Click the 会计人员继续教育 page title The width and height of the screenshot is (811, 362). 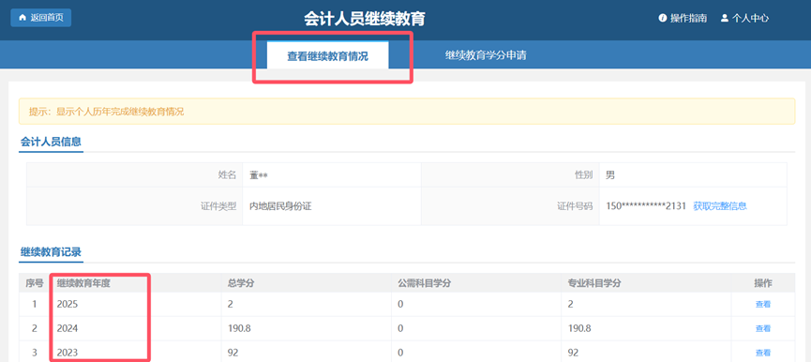(365, 19)
